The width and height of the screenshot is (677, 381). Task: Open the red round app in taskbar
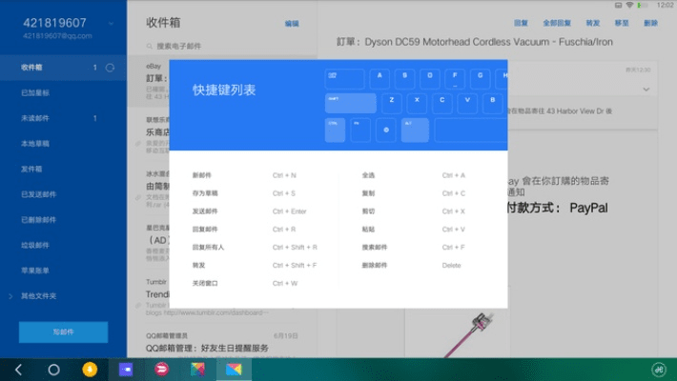161,370
